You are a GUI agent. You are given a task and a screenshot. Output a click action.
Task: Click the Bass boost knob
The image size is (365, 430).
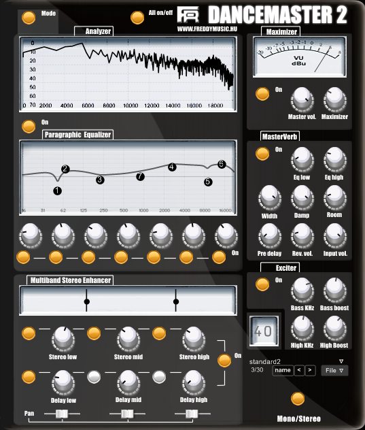334,290
